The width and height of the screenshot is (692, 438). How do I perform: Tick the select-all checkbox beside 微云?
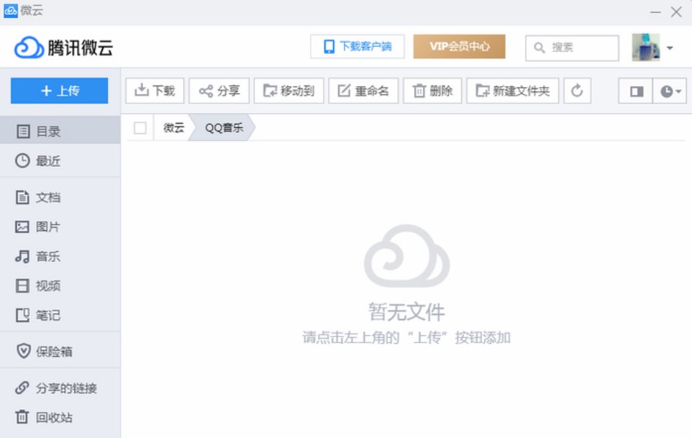point(140,128)
